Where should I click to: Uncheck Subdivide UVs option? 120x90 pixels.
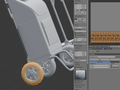click(x=111, y=65)
